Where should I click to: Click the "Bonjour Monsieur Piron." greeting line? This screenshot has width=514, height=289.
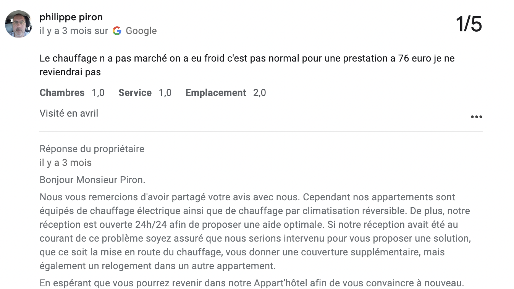[92, 180]
